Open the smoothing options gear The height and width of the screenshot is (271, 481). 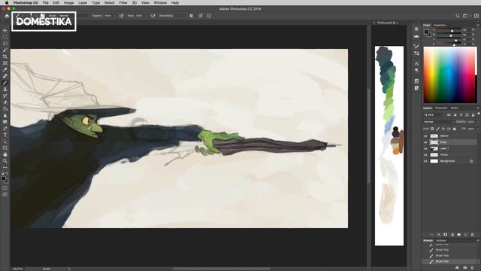pos(192,16)
